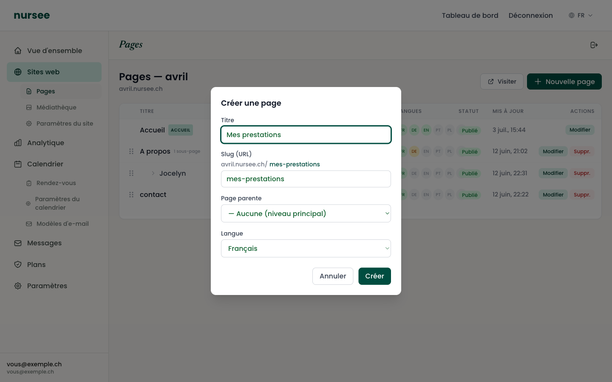Open Vue d'ensemble in the sidebar
The image size is (612, 382).
[54, 51]
